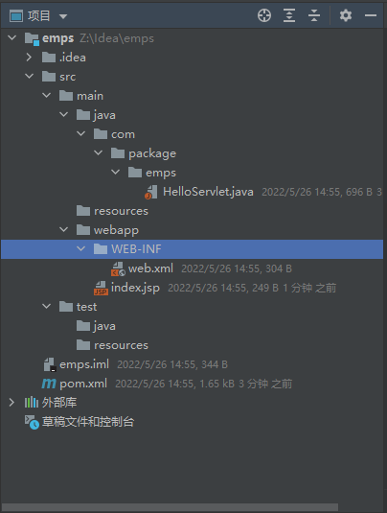Select the web.xml file
Viewport: 387px width, 513px height.
[150, 268]
